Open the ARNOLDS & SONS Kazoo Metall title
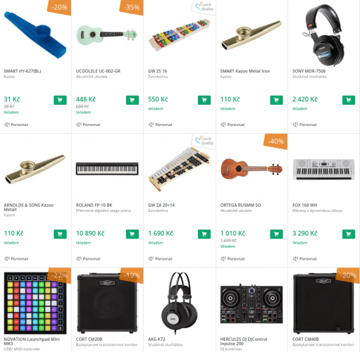The image size is (360, 352). (x=29, y=207)
